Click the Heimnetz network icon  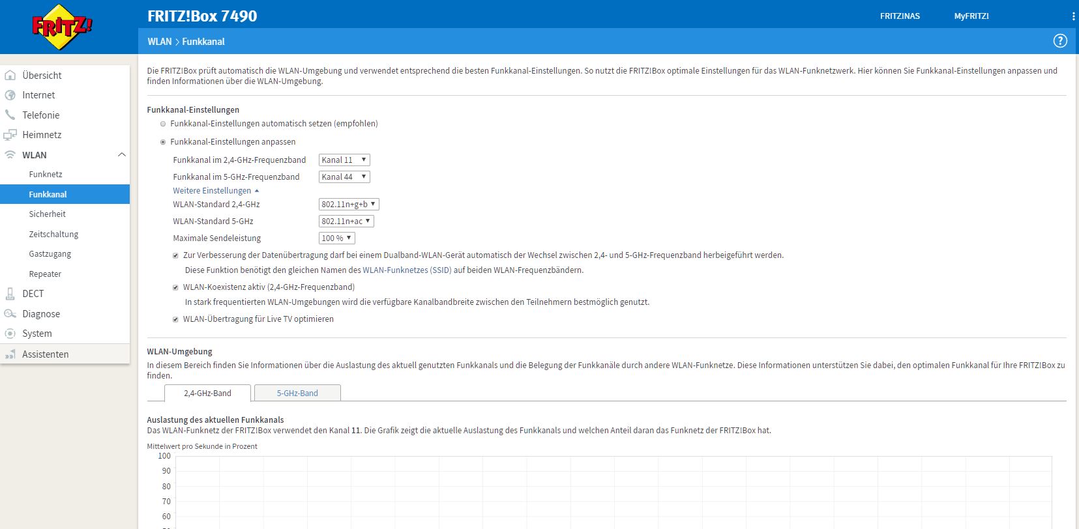pos(10,135)
